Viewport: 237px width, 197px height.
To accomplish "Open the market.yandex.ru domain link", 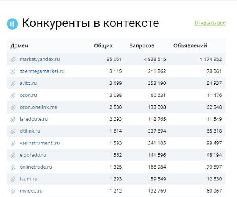I will [40, 59].
